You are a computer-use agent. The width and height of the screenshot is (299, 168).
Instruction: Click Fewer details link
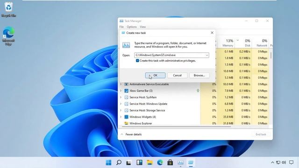(x=134, y=134)
